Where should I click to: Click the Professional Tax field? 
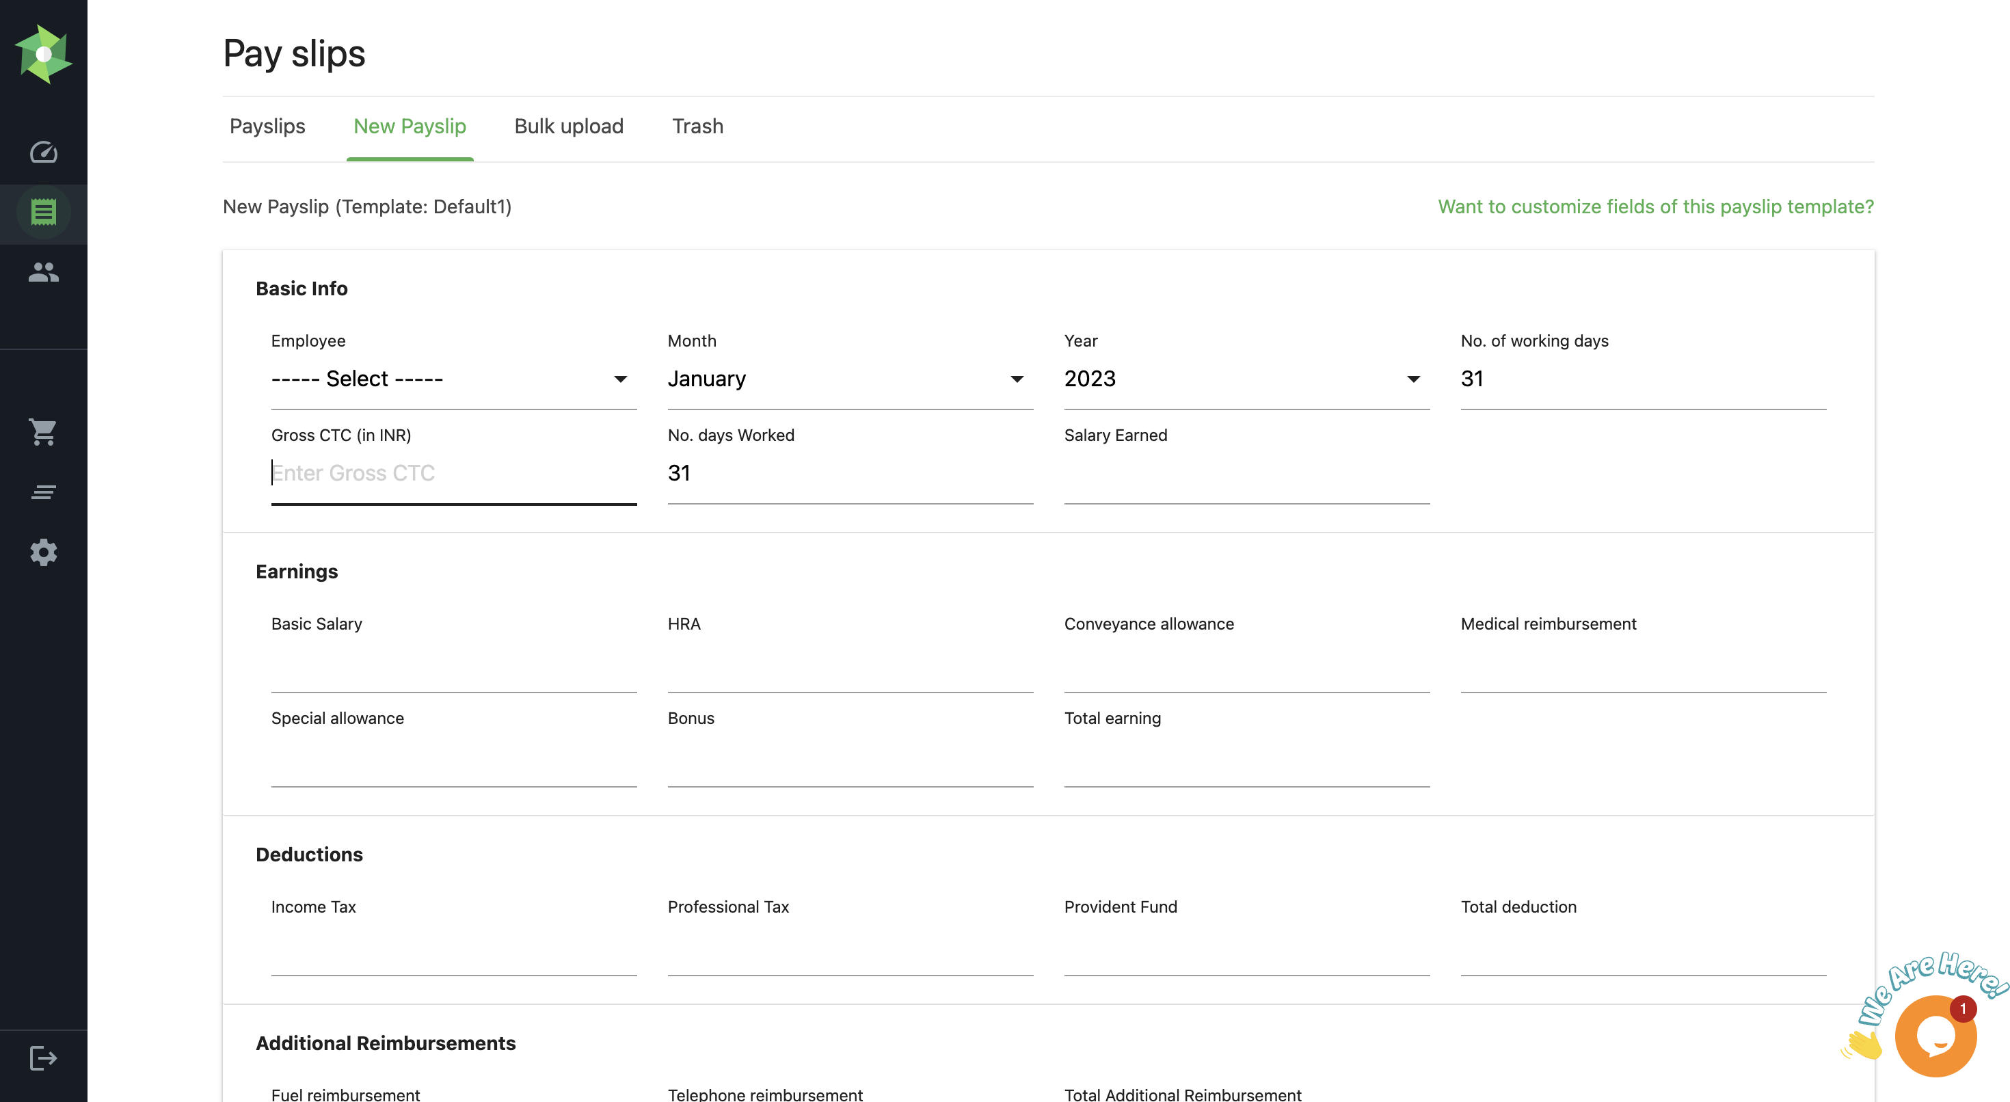click(850, 945)
